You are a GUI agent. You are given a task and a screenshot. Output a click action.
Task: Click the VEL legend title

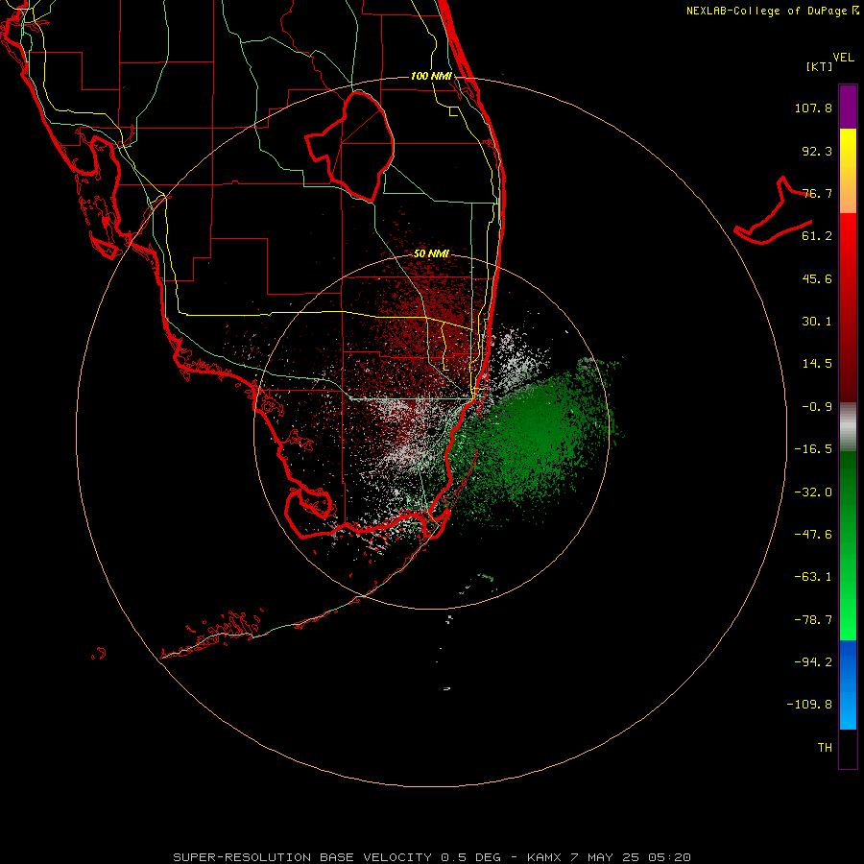tap(843, 58)
